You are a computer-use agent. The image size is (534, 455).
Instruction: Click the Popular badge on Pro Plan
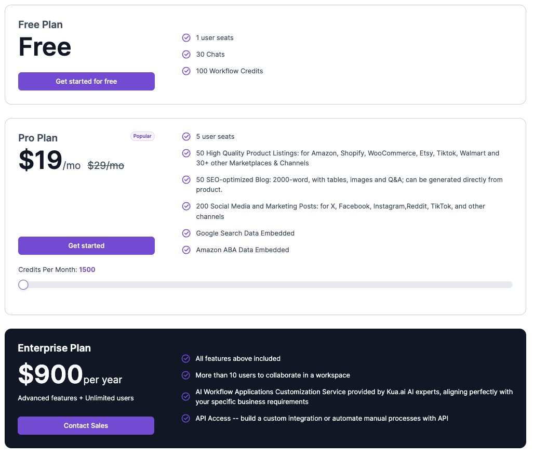142,136
